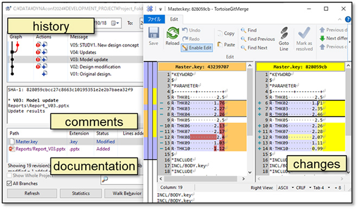Click the Path column header in file list

pyautogui.click(x=14, y=133)
